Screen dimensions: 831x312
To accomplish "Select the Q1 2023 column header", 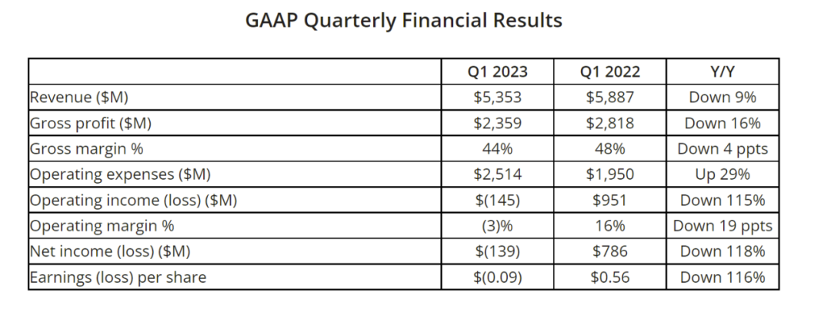I will pyautogui.click(x=498, y=72).
